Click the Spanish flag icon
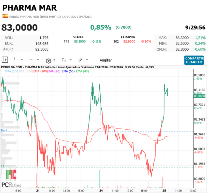The image size is (207, 193). 5,16
